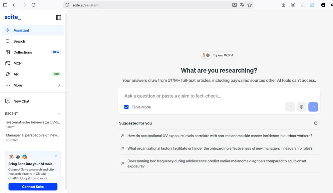Screen dimensions: 333x193
Task: Click the plus attach button in prompt box
Action: (290, 107)
